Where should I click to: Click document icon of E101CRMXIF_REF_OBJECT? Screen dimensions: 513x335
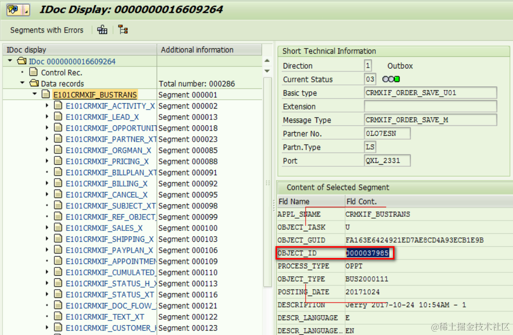point(58,217)
